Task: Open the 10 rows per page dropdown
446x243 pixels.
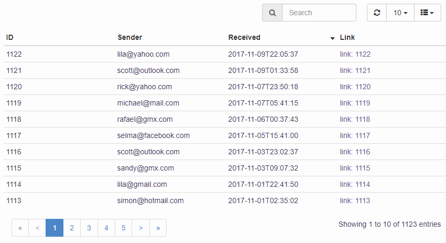Action: click(400, 13)
